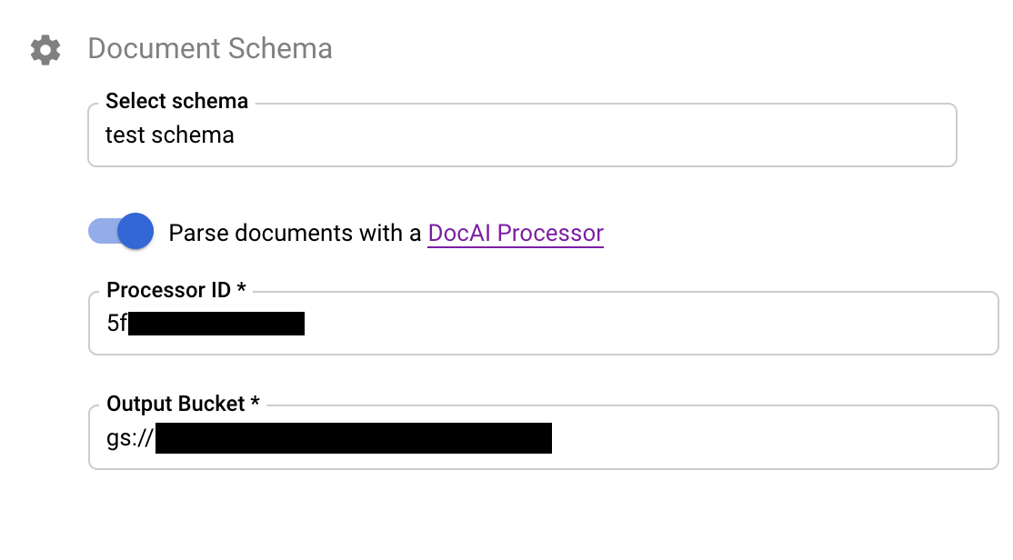Focus the Output Bucket input field
1013x560 pixels.
[543, 437]
